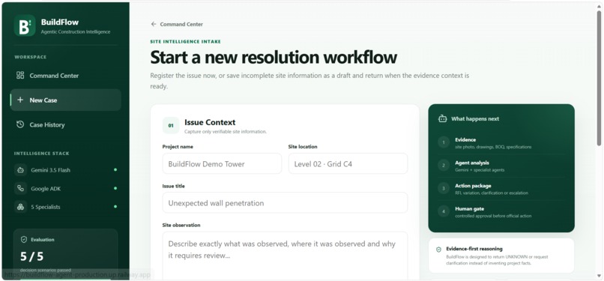Image resolution: width=604 pixels, height=281 pixels.
Task: Click the plus icon beside New Case
Action: [20, 100]
